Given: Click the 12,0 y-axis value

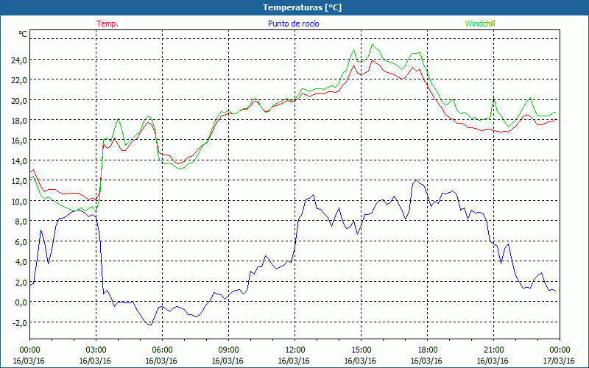Looking at the screenshot, I should click(19, 181).
